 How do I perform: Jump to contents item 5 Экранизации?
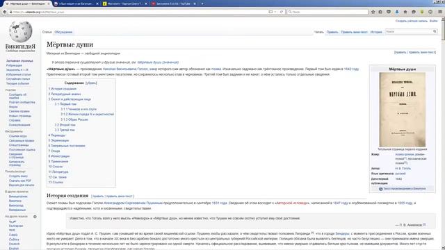[x=58, y=140]
